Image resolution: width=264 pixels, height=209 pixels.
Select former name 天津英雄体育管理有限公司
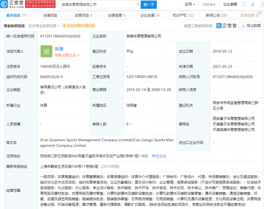pos(234,130)
